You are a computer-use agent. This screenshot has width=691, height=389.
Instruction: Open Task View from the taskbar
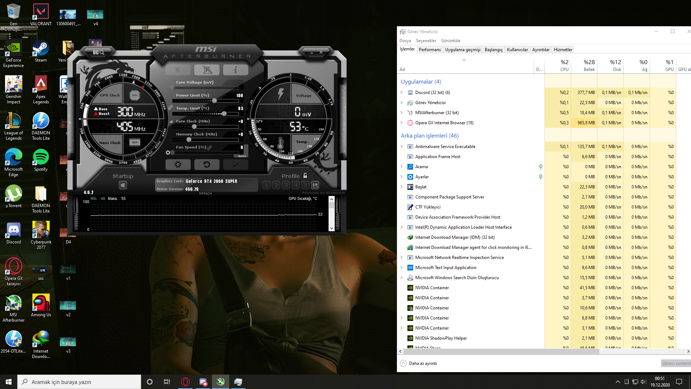[167, 382]
